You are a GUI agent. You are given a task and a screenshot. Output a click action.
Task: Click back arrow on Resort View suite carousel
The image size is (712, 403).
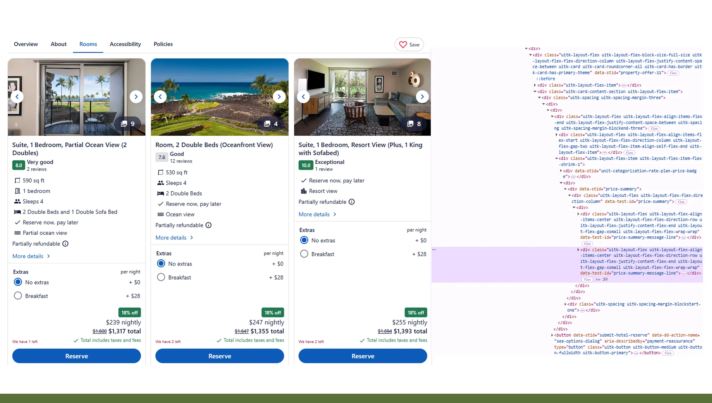[303, 97]
